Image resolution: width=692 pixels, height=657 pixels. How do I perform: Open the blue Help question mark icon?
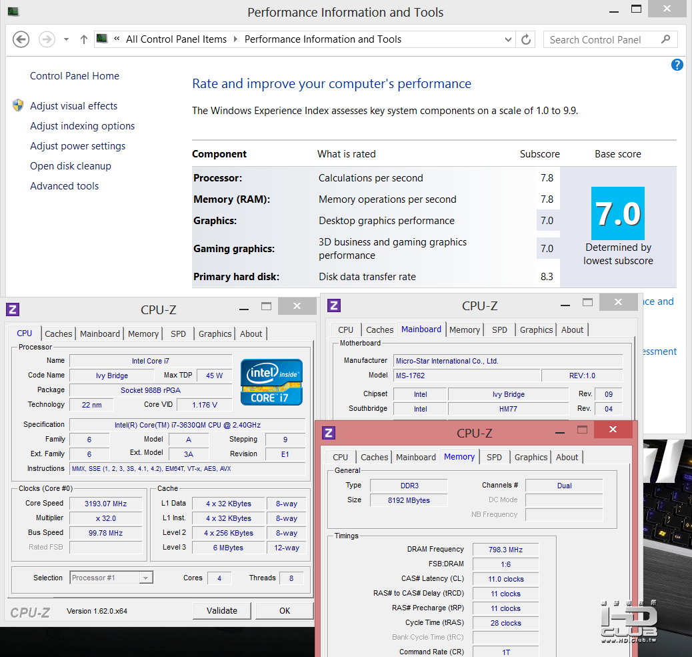[677, 65]
